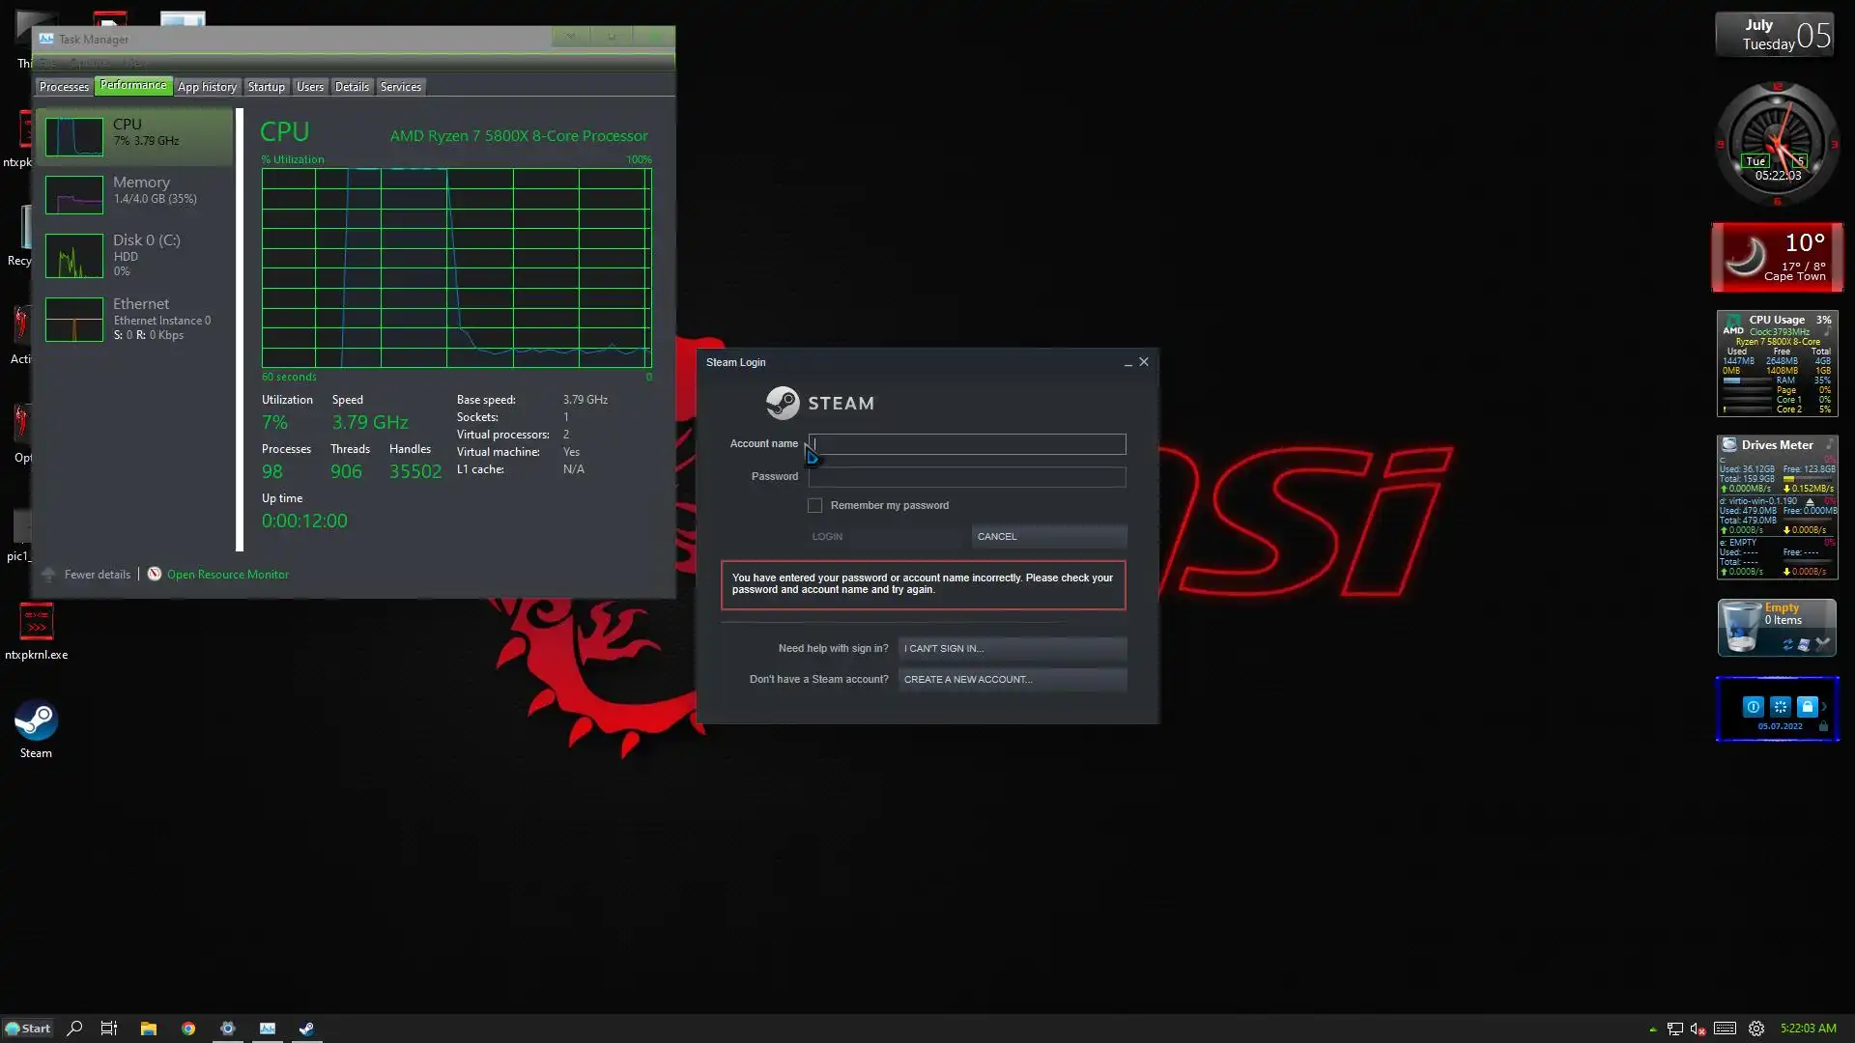The image size is (1855, 1043).
Task: Expand the blue gadget's right chevron arrow
Action: point(1824,707)
